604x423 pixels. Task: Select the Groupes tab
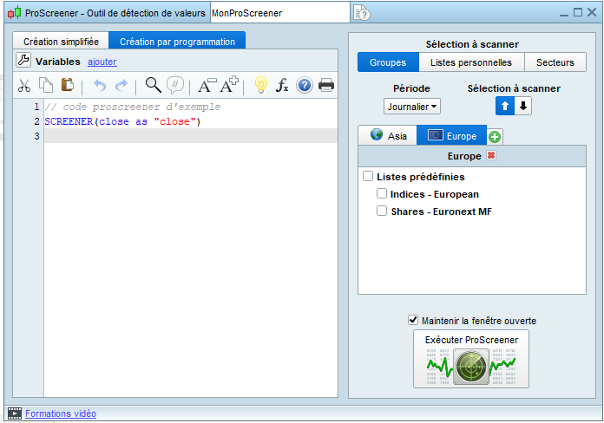(x=388, y=62)
